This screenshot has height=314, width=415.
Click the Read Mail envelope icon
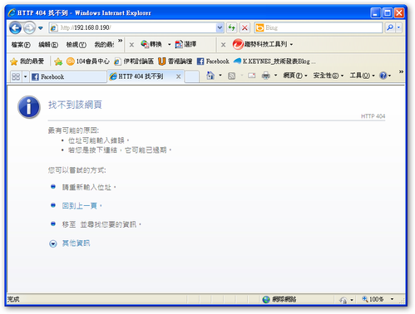pos(252,76)
